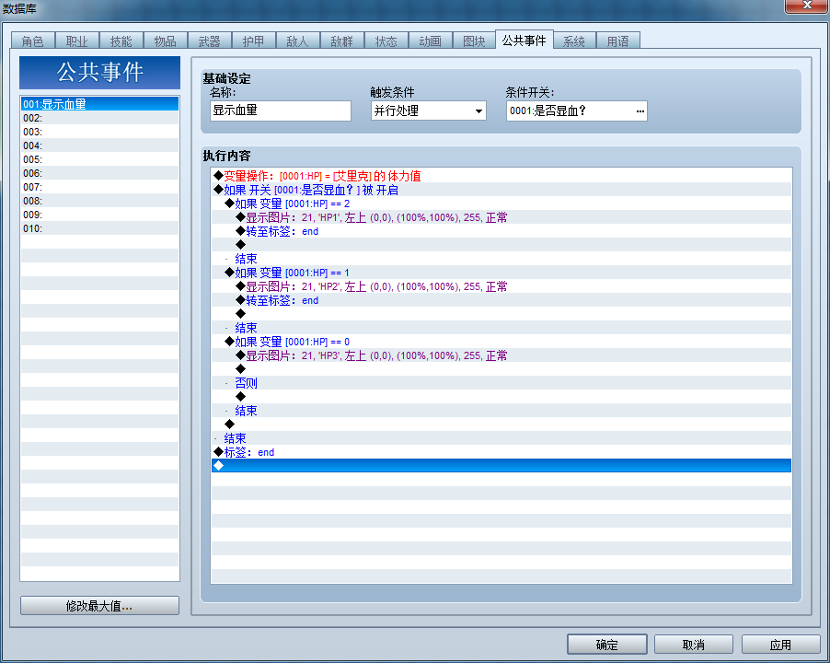Select the 如果 变量 HP == 2 line
The height and width of the screenshot is (663, 830).
pos(501,204)
